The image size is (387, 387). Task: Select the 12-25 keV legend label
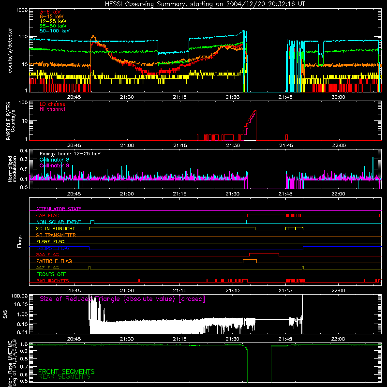(53, 21)
